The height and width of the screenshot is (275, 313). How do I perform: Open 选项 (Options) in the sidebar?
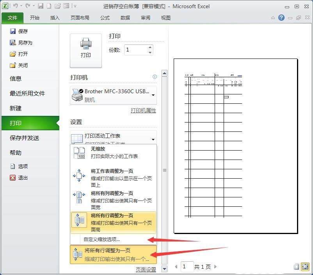pyautogui.click(x=19, y=166)
